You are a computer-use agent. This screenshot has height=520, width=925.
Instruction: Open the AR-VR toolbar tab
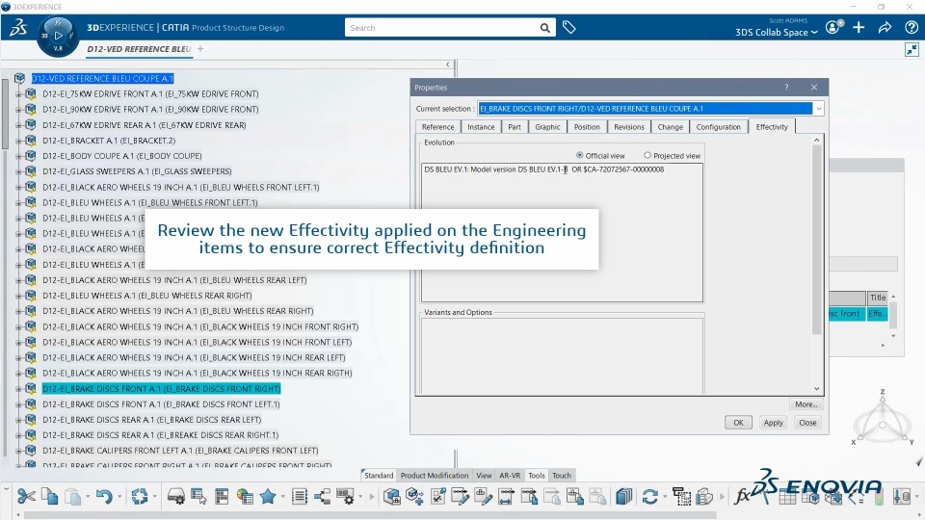point(510,475)
